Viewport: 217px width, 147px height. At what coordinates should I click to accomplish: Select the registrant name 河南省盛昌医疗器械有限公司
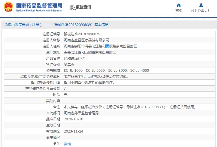(86, 40)
